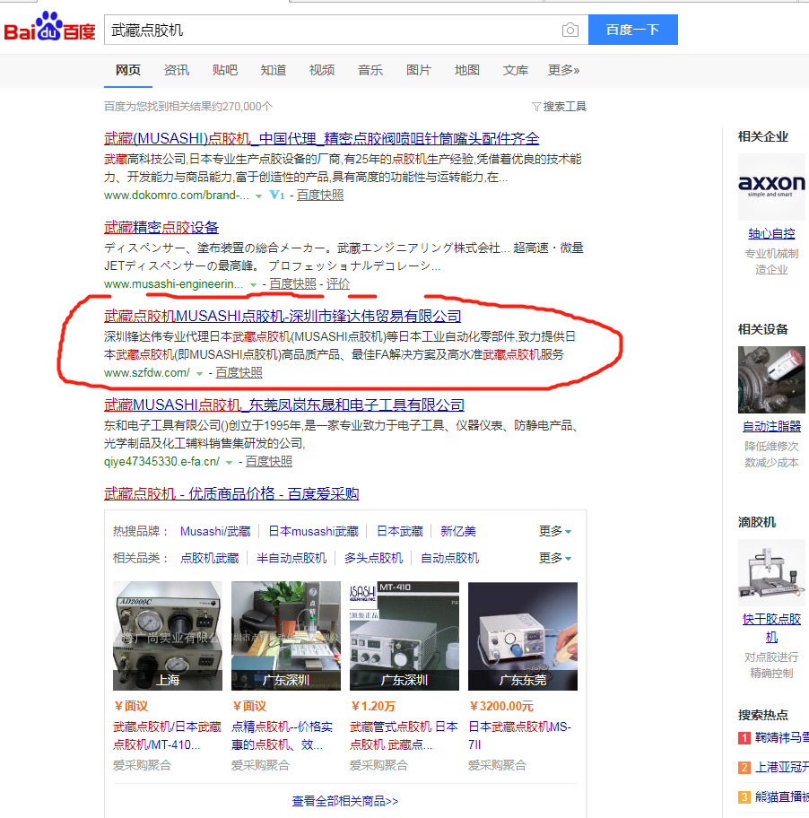Switch to the 网页 tab
The height and width of the screenshot is (818, 809).
point(127,70)
